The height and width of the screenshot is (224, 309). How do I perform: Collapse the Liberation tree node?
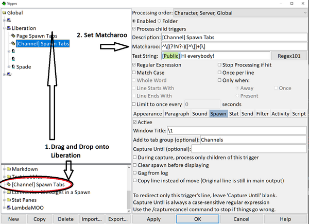(4, 28)
